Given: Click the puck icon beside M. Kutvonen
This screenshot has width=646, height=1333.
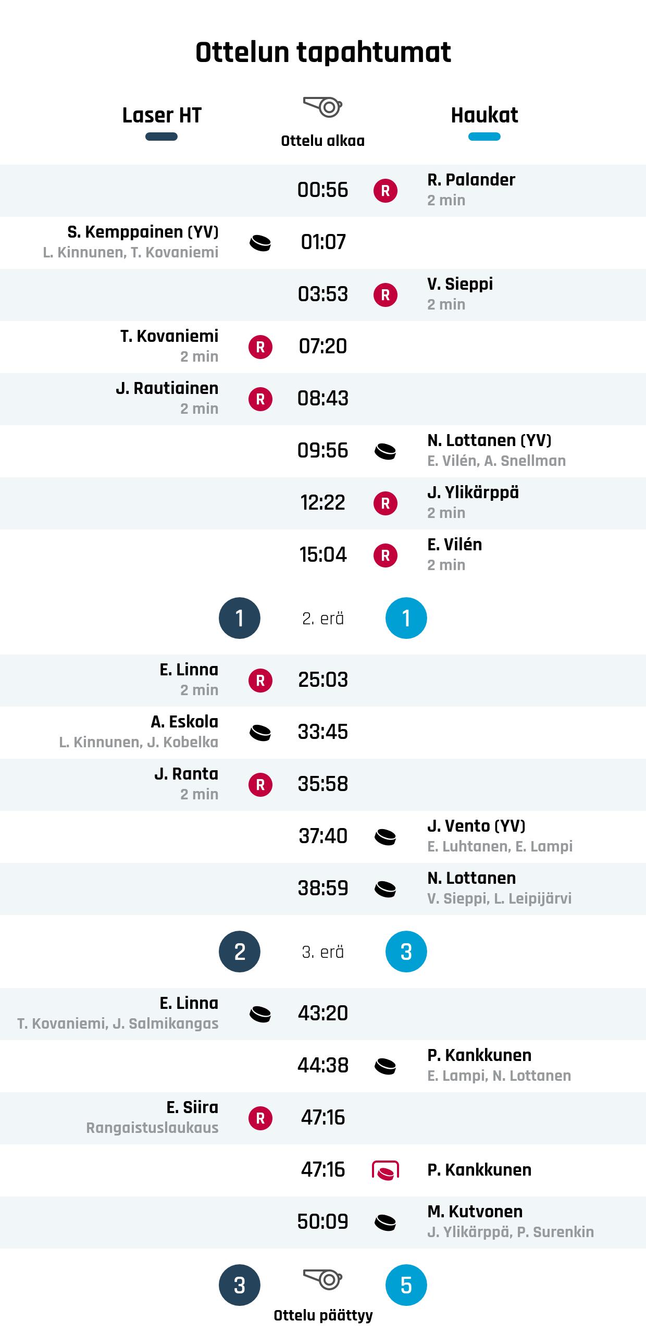Looking at the screenshot, I should 386,1223.
